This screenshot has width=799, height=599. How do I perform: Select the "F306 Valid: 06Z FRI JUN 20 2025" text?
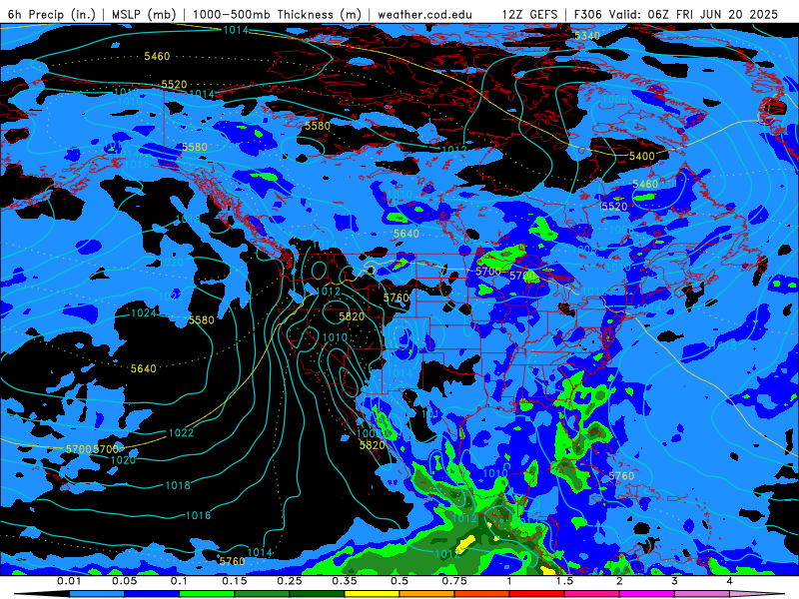point(676,14)
